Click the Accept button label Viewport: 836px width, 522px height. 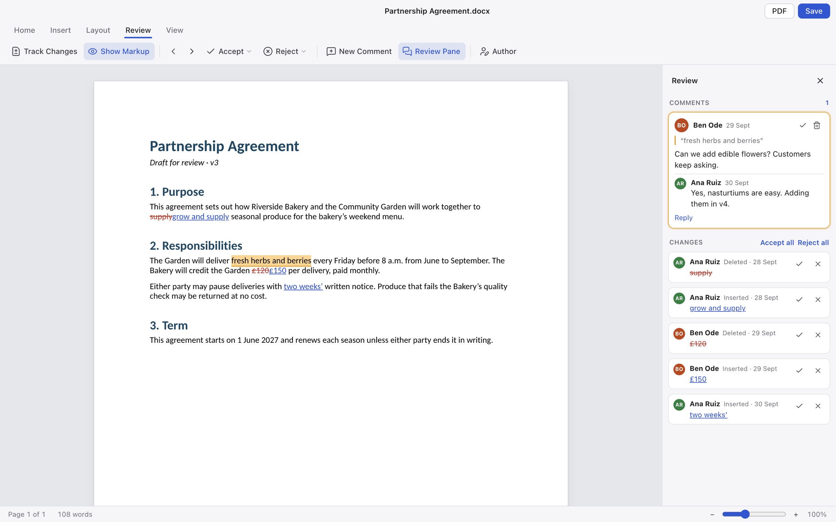pos(231,51)
